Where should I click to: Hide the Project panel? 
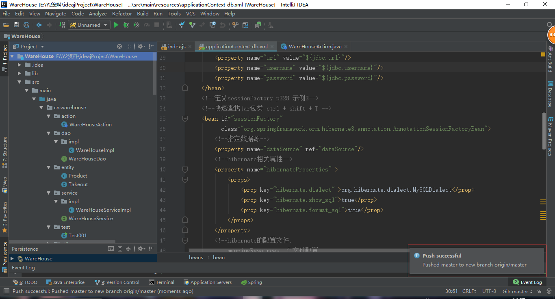click(152, 46)
